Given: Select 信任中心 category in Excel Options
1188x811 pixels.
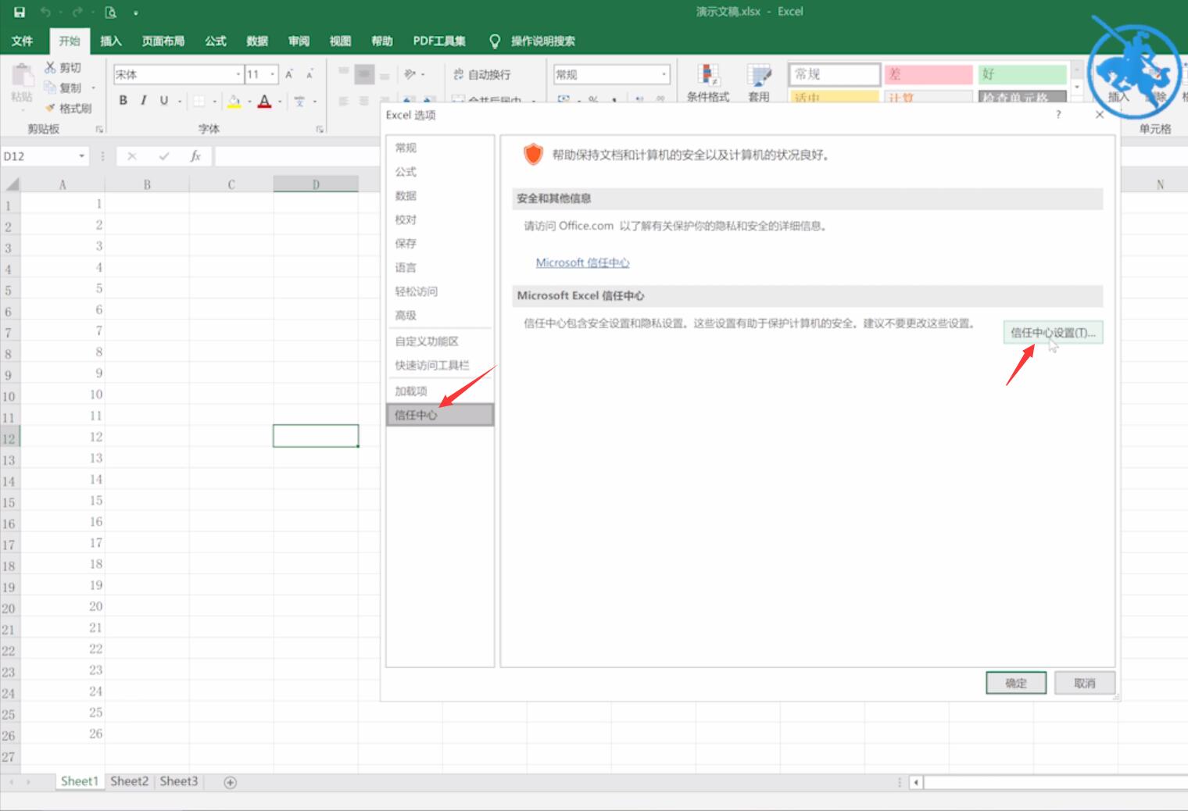Looking at the screenshot, I should [440, 415].
